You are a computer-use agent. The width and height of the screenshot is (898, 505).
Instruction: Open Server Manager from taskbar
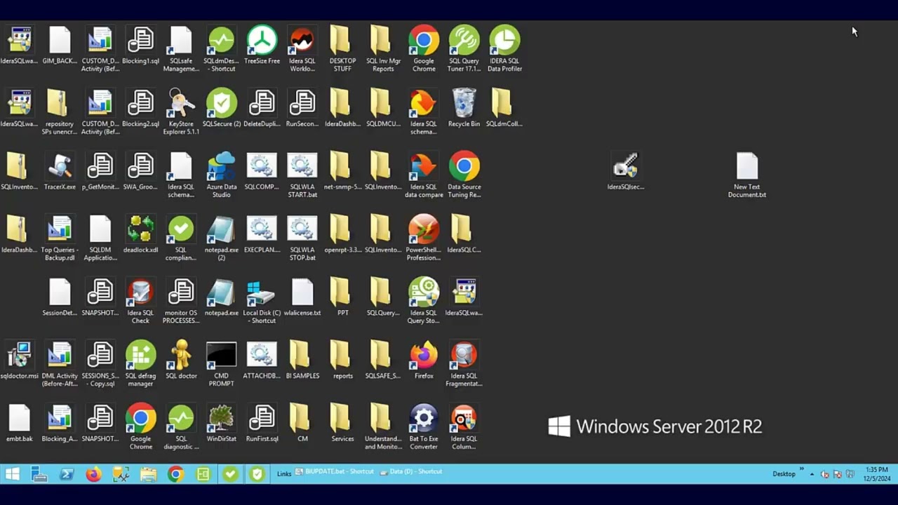[x=39, y=474]
